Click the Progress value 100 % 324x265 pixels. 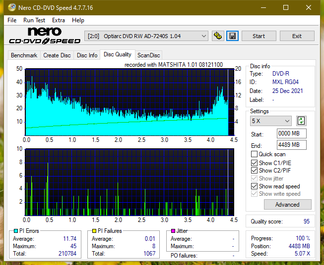pyautogui.click(x=303, y=238)
